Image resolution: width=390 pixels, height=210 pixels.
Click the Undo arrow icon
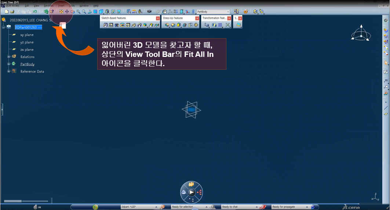pos(34,12)
